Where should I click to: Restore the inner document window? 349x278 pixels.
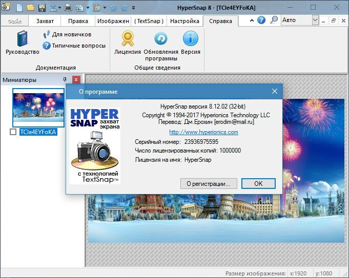(334, 21)
